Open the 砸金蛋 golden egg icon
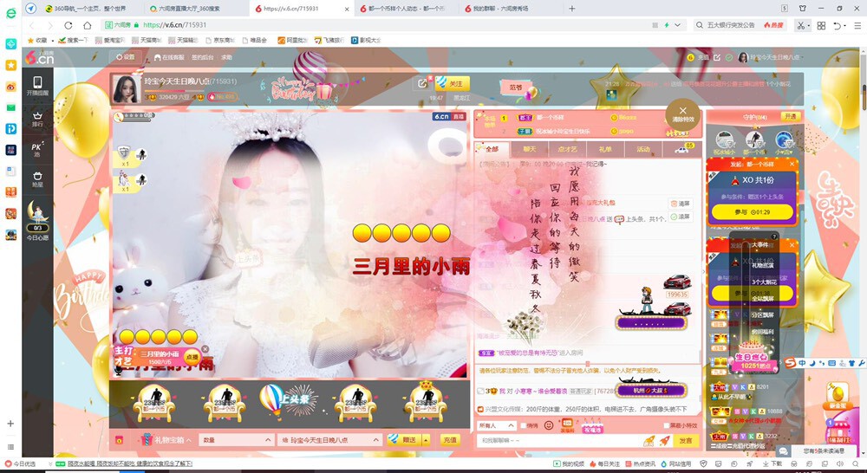Screen dimensions: 867x473 click(x=838, y=396)
